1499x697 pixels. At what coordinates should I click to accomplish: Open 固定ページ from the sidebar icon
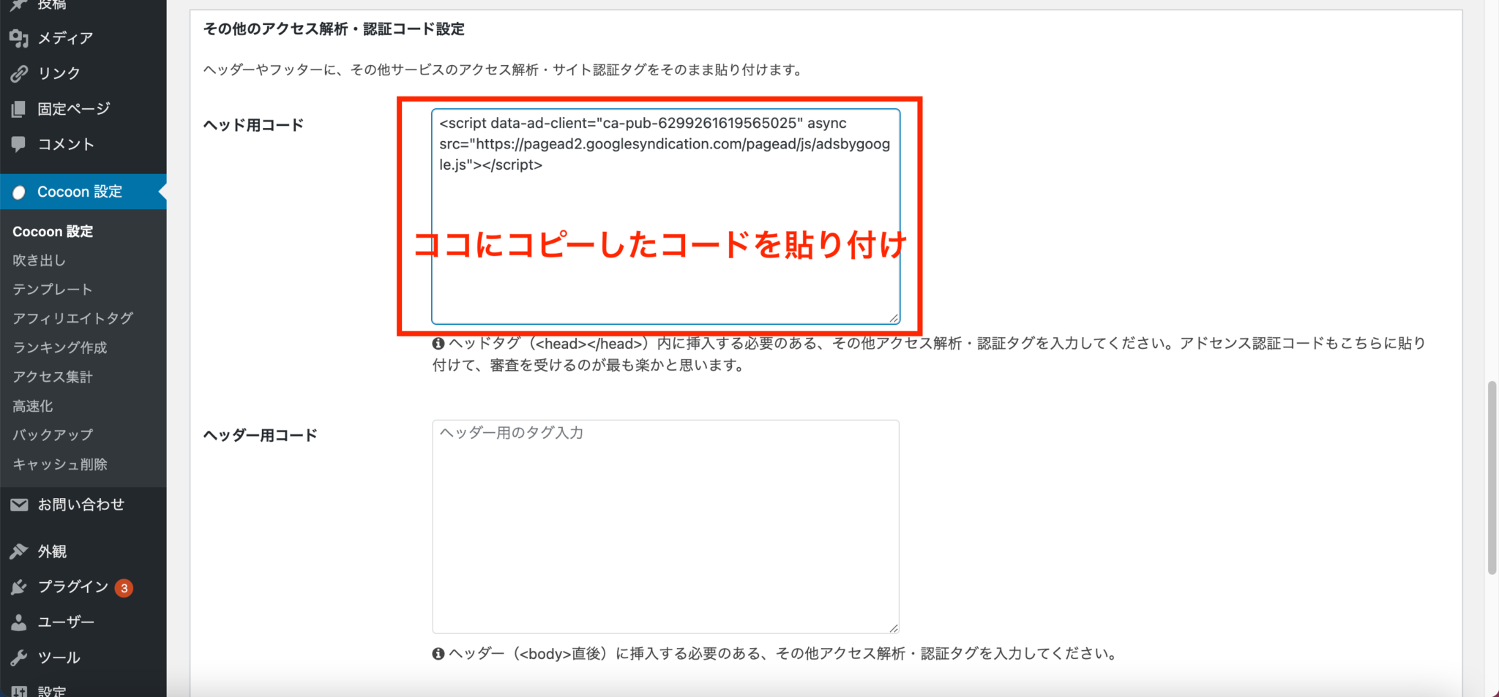click(18, 108)
